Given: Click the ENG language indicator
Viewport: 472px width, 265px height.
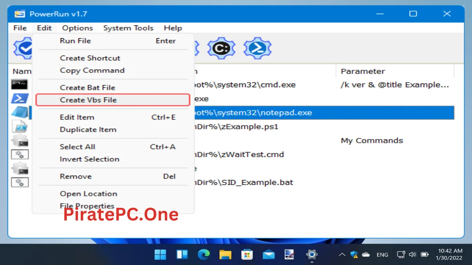Looking at the screenshot, I should [x=382, y=254].
